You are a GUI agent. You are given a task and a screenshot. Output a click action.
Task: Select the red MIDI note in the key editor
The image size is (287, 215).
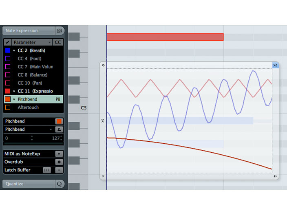pos(165,37)
